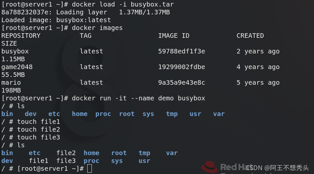314x174 pixels.
Task: Select image ID '59788edf1f3e'
Action: click(x=182, y=51)
